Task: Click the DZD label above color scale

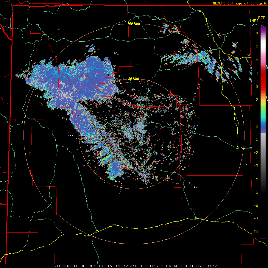Action: pyautogui.click(x=262, y=18)
